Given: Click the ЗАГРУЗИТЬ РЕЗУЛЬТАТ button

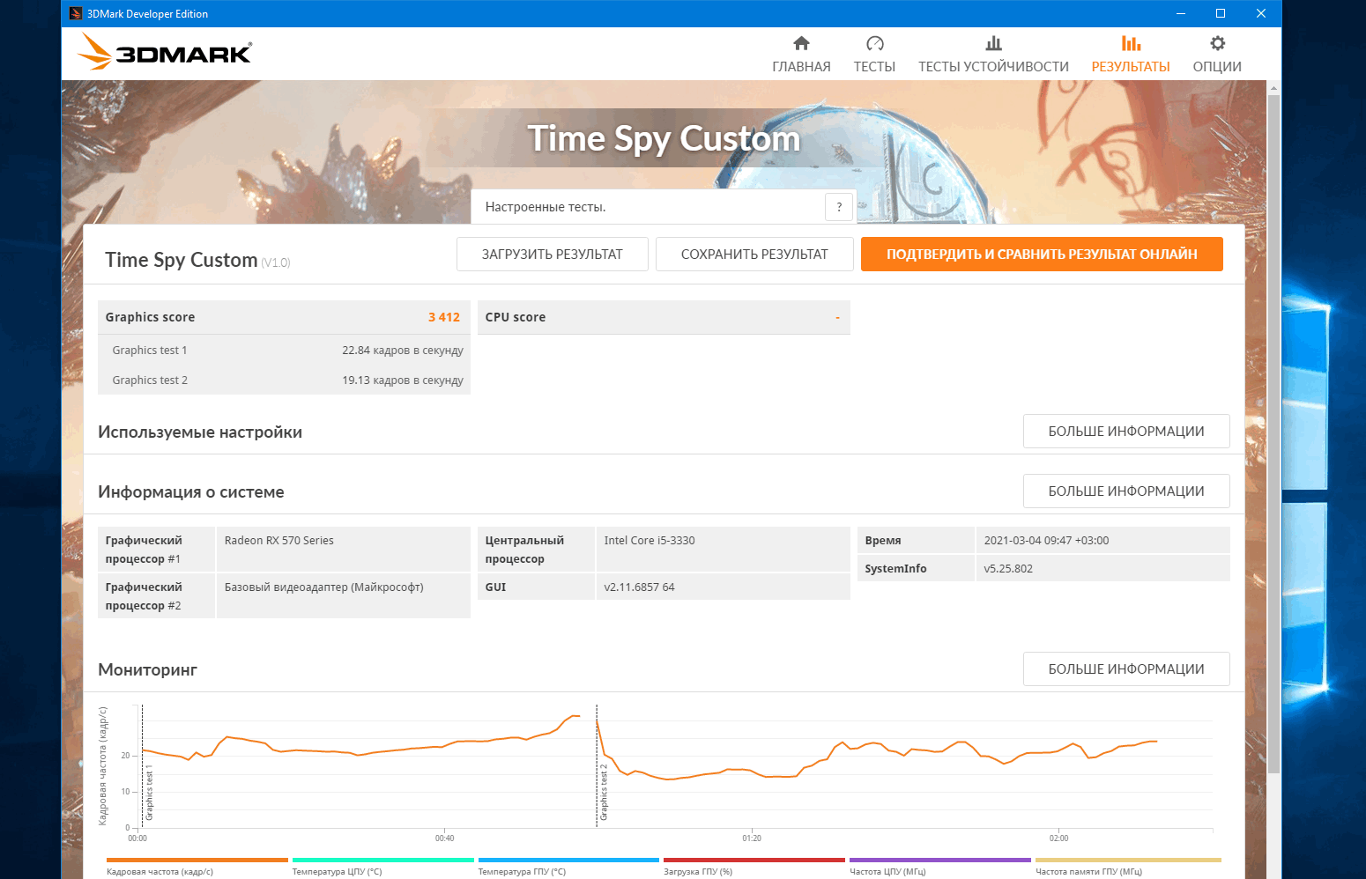Looking at the screenshot, I should (553, 254).
